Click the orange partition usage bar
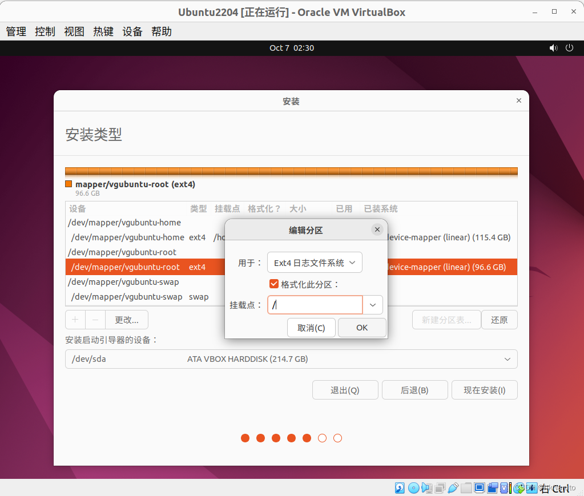The width and height of the screenshot is (584, 496). [291, 171]
